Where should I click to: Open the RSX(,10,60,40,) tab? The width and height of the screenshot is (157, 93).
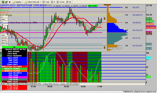pyautogui.click(x=31, y=84)
